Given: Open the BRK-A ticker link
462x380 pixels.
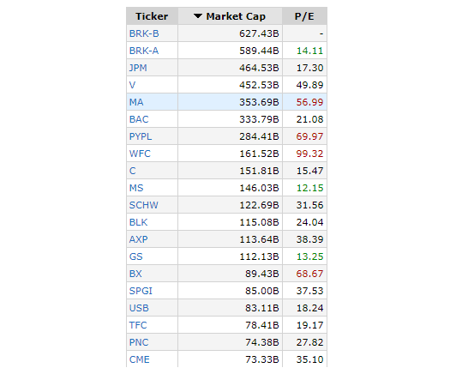Looking at the screenshot, I should click(144, 51).
